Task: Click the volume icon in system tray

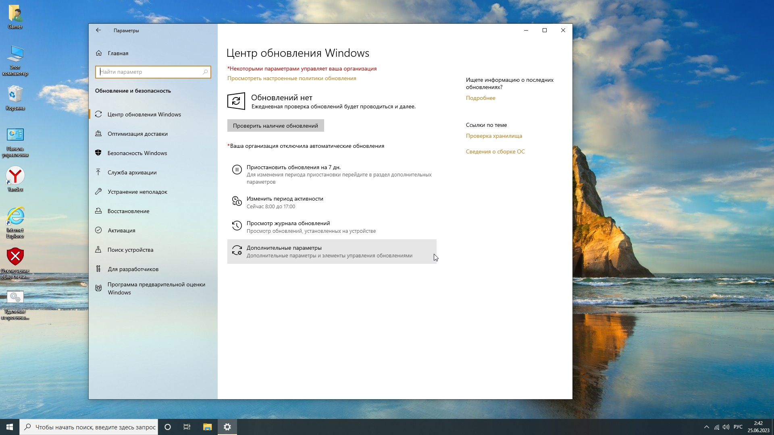Action: click(726, 427)
